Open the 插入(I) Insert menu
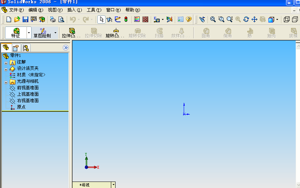 coord(75,10)
